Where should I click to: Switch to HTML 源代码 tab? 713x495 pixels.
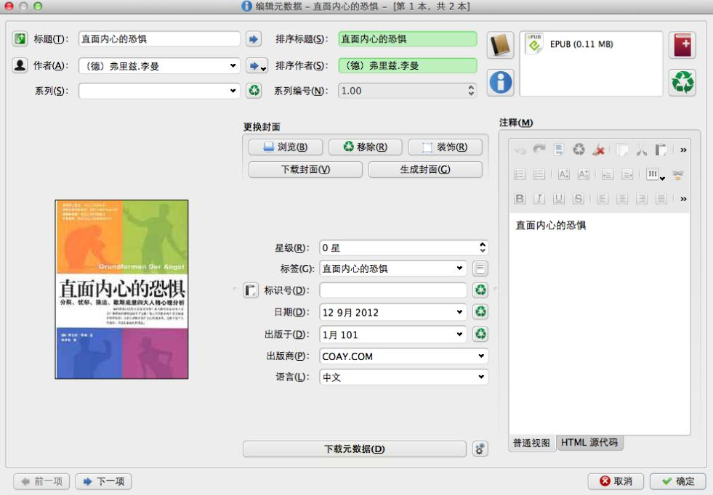[x=589, y=443]
